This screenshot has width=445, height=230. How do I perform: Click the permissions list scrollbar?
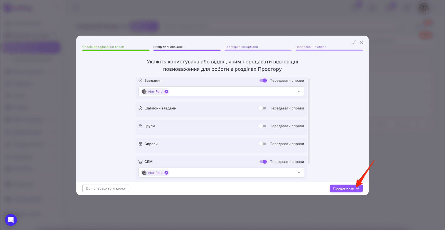click(x=309, y=121)
